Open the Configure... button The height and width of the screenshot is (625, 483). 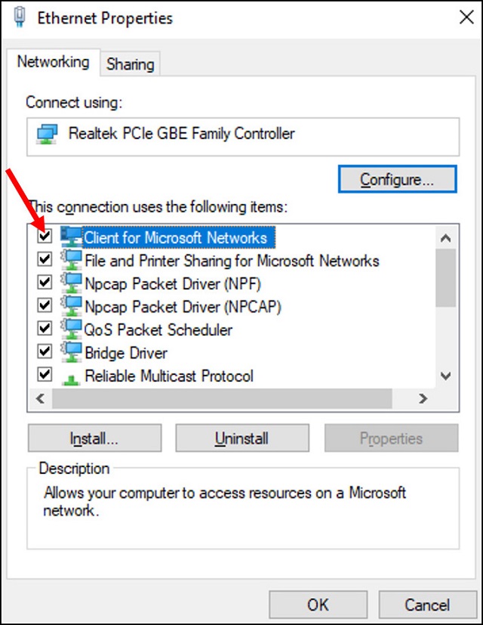[x=397, y=179]
